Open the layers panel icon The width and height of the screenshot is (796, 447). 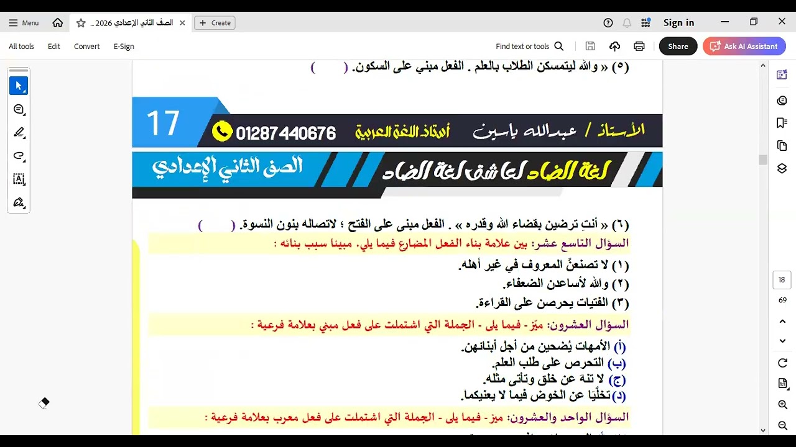click(x=782, y=168)
